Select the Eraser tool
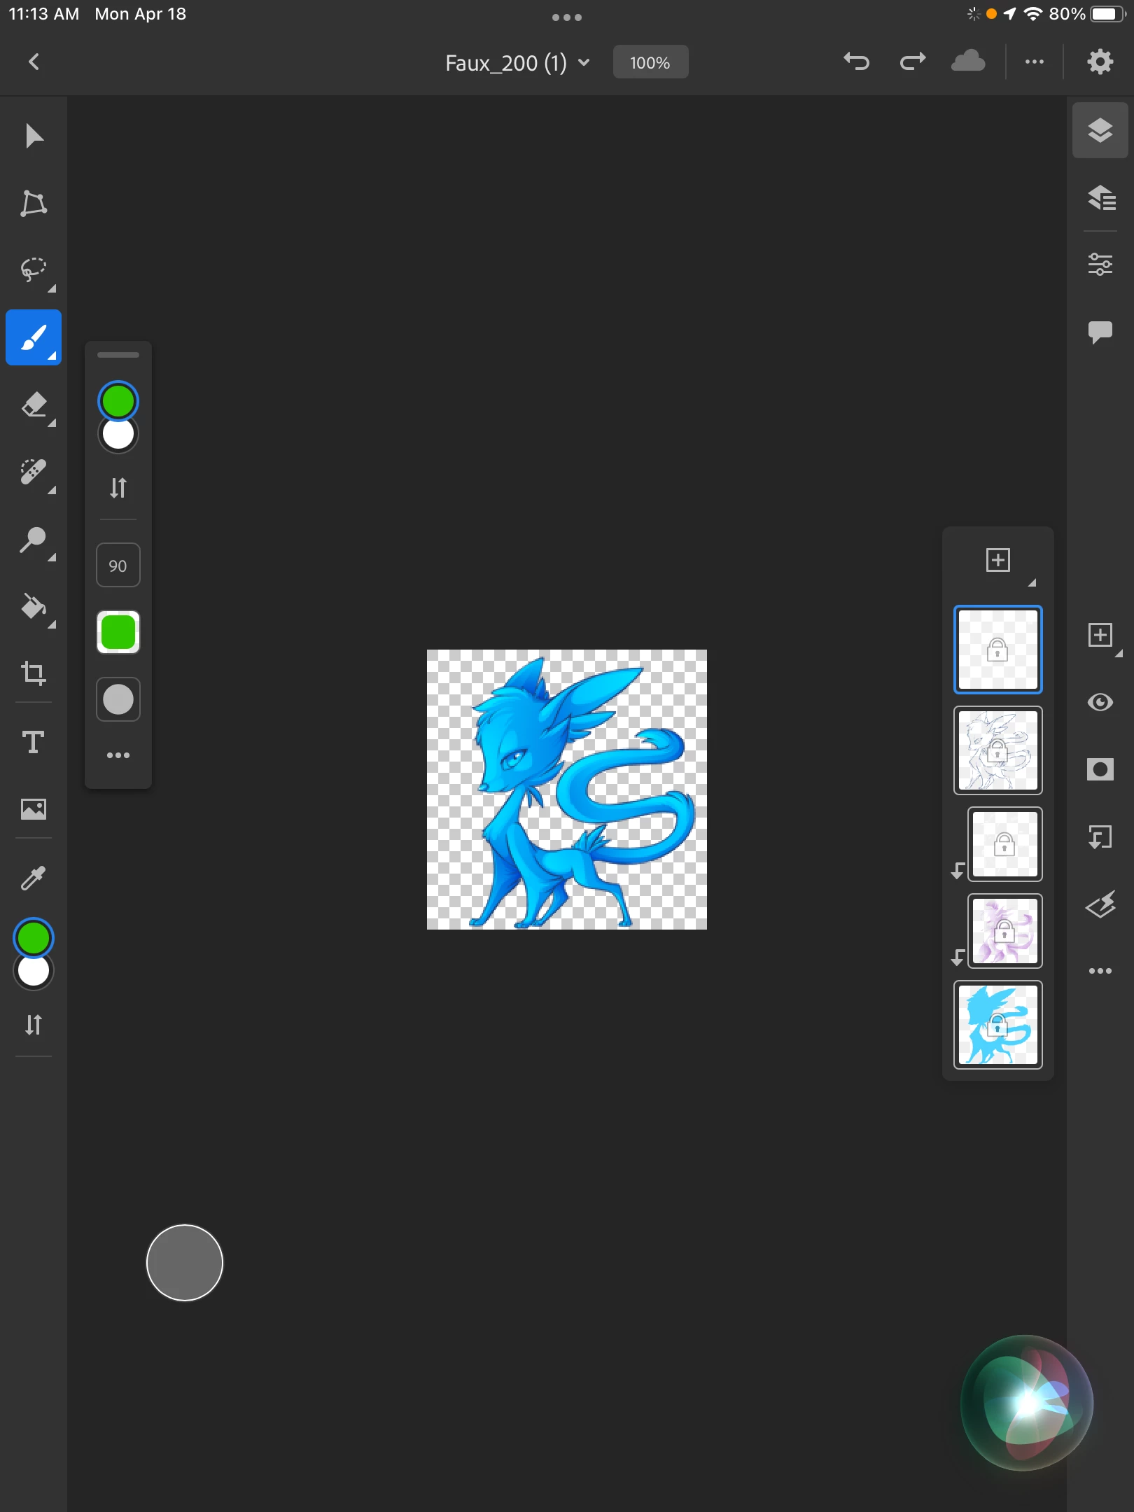Image resolution: width=1134 pixels, height=1512 pixels. point(34,405)
